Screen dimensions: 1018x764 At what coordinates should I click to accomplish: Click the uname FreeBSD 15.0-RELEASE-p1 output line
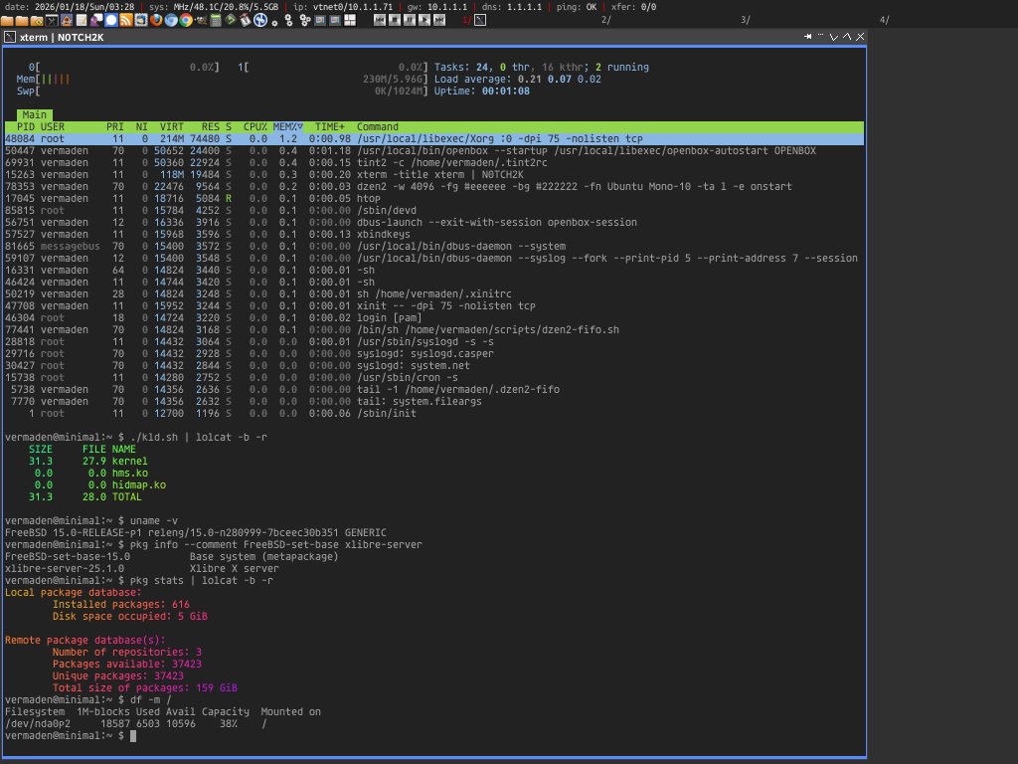pos(196,533)
